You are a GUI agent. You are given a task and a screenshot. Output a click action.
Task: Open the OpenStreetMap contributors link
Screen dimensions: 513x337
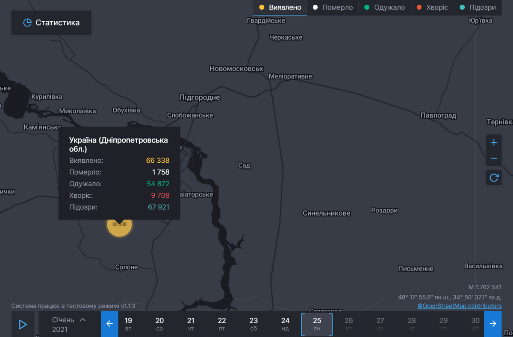(459, 306)
